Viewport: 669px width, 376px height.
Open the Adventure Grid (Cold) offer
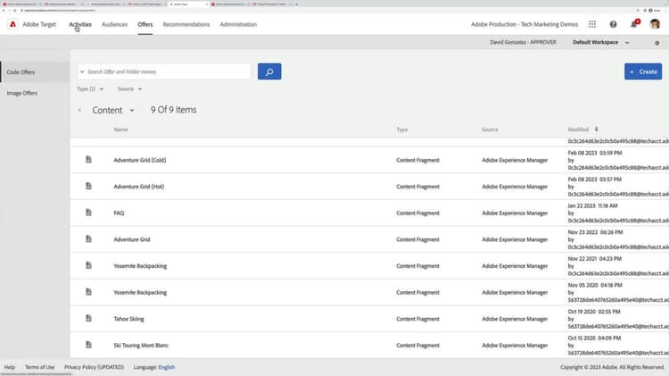[x=140, y=160]
